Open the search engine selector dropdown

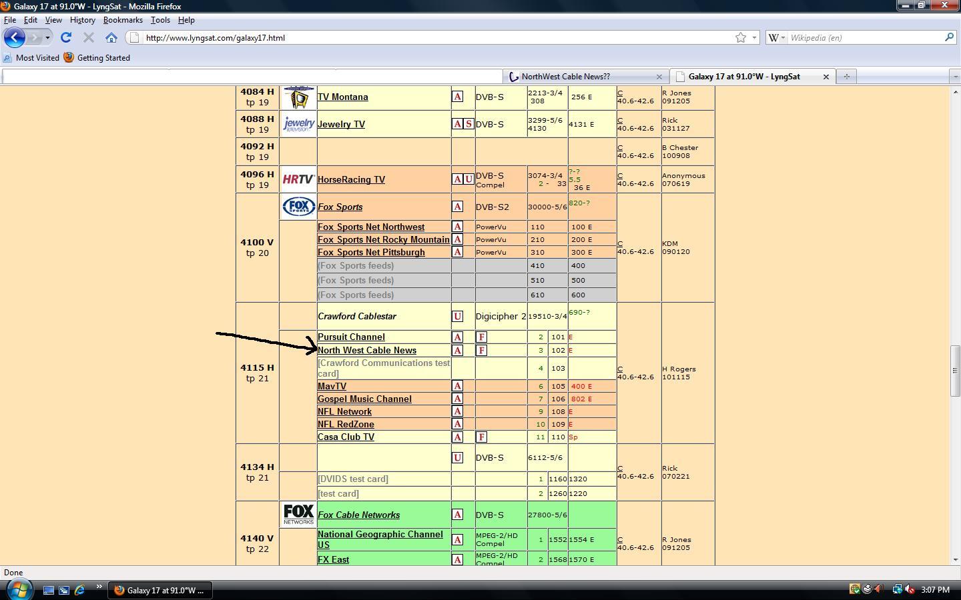coord(776,38)
